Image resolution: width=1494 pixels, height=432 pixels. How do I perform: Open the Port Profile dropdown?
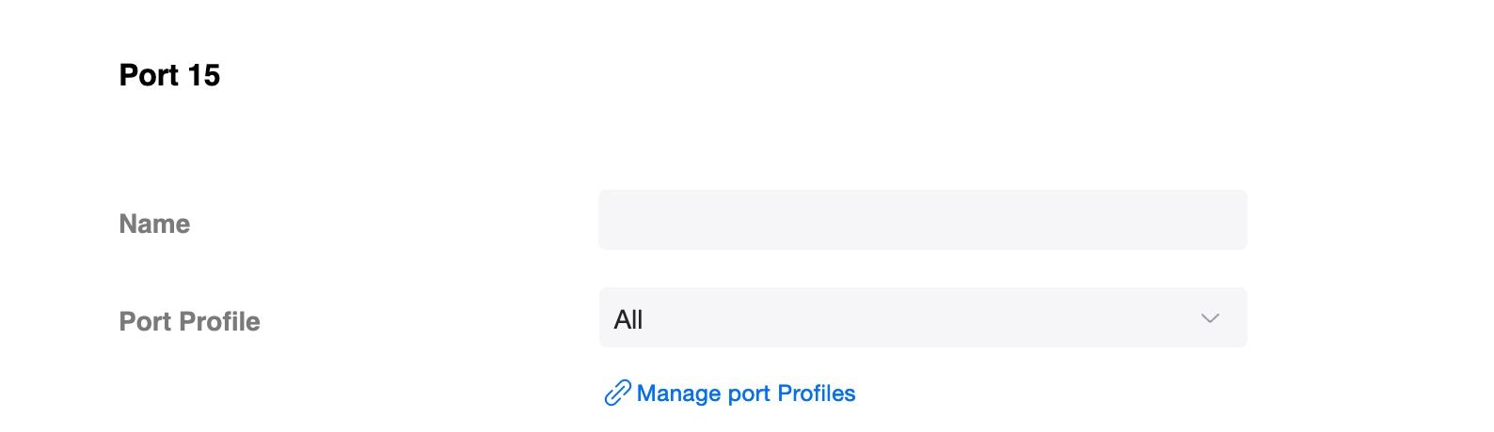tap(922, 317)
